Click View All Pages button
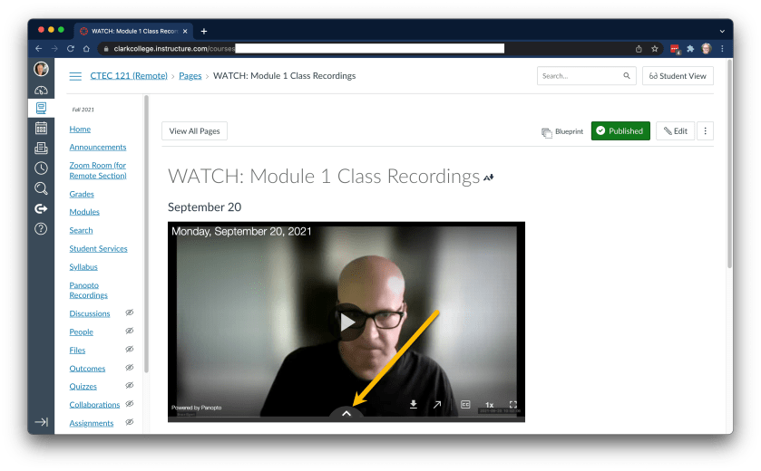Screen dimensions: 761x471 [x=194, y=131]
